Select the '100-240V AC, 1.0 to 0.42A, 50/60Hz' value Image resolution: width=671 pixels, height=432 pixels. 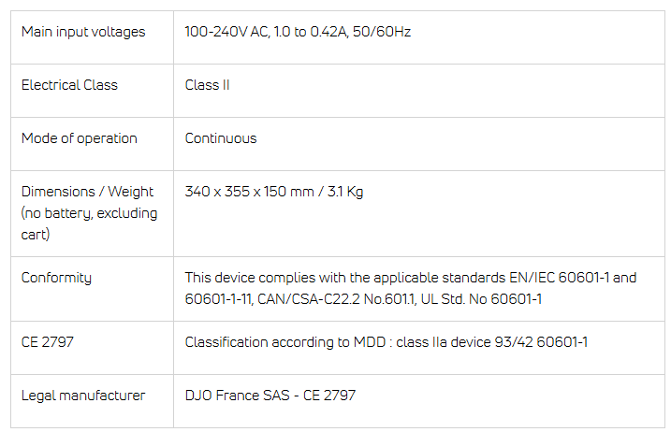(x=298, y=32)
